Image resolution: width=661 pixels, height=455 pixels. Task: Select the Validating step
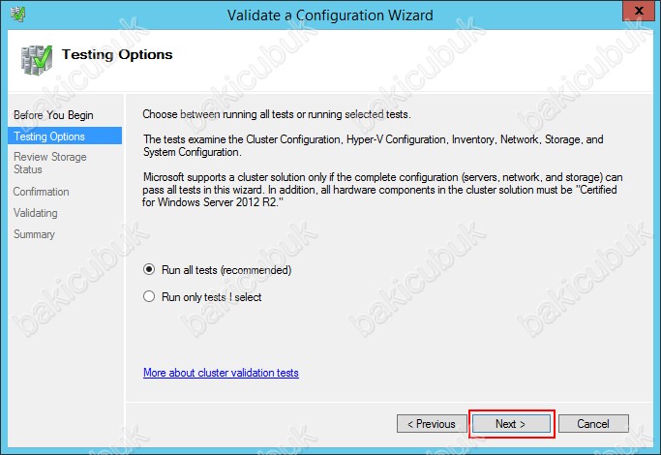click(36, 213)
